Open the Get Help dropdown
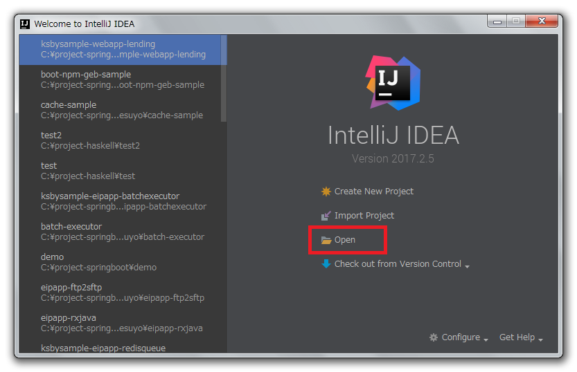The height and width of the screenshot is (372, 577). coord(521,337)
